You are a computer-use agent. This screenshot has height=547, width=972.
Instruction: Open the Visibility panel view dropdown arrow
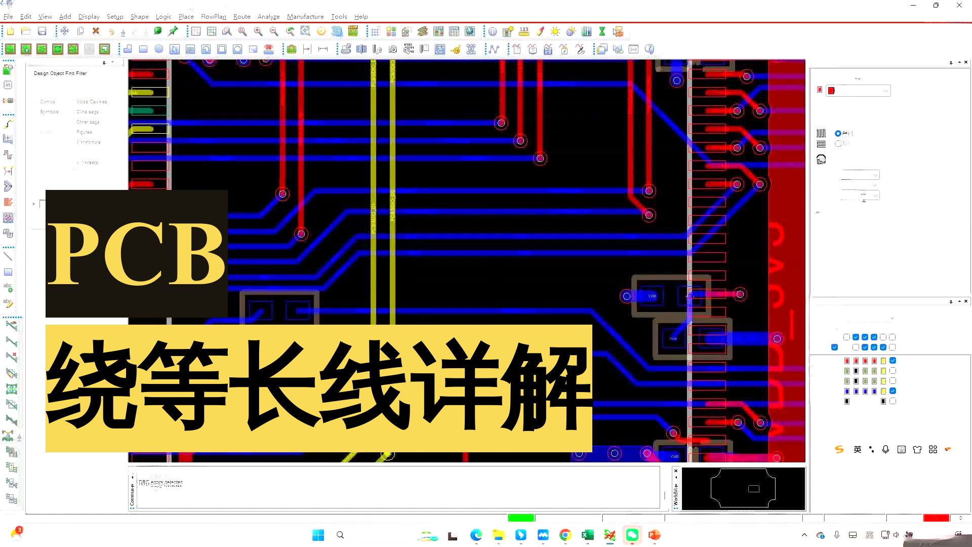coord(892,319)
